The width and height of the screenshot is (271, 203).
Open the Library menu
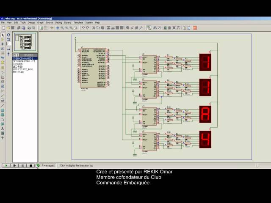pyautogui.click(x=68, y=22)
